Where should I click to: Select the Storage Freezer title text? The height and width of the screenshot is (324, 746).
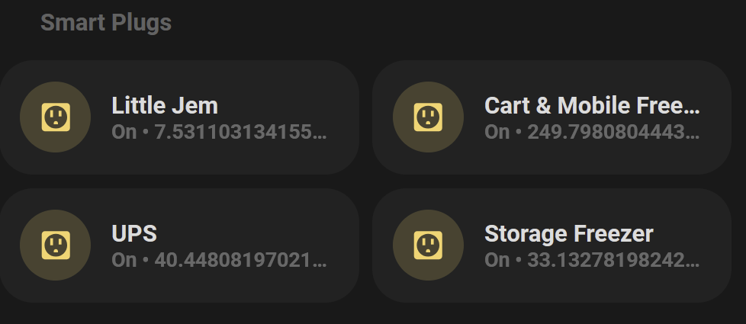568,233
